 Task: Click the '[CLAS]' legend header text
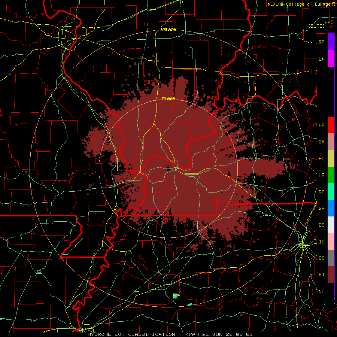pyautogui.click(x=316, y=26)
